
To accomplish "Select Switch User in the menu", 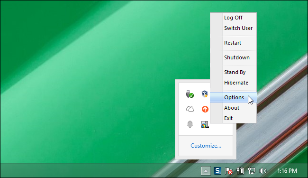I will tap(233, 28).
